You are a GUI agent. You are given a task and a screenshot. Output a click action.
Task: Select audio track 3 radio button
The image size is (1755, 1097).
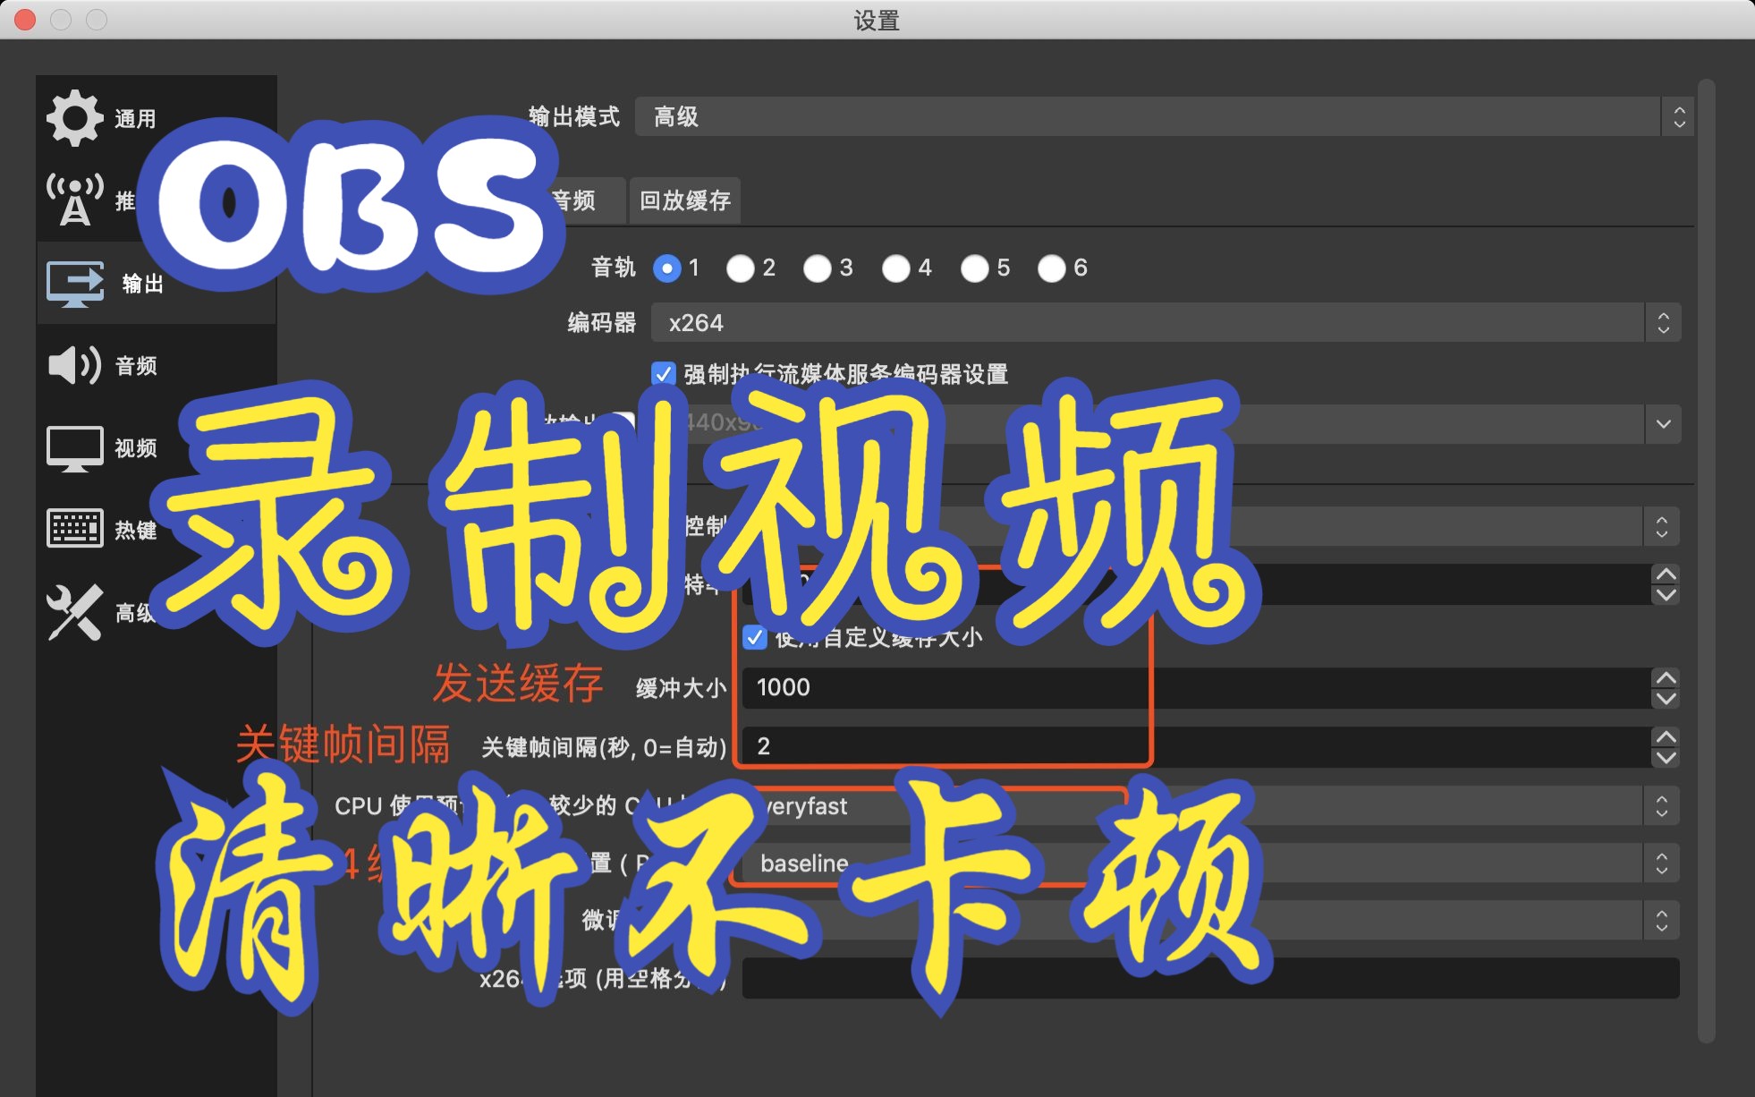point(818,268)
